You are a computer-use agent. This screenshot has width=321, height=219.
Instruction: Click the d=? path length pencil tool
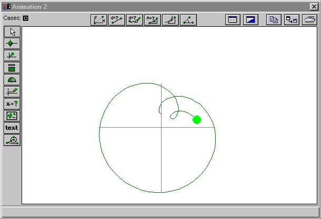135,20
